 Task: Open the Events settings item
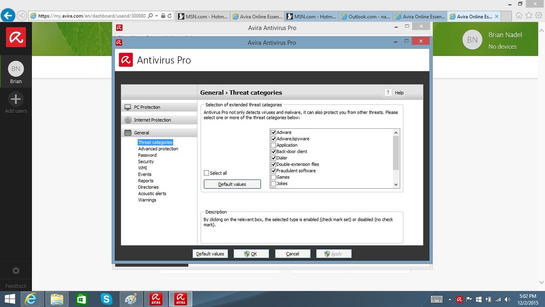[144, 174]
